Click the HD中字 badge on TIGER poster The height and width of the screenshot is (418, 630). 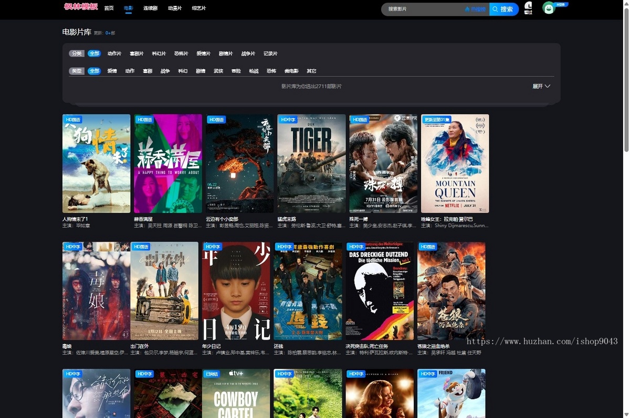288,120
